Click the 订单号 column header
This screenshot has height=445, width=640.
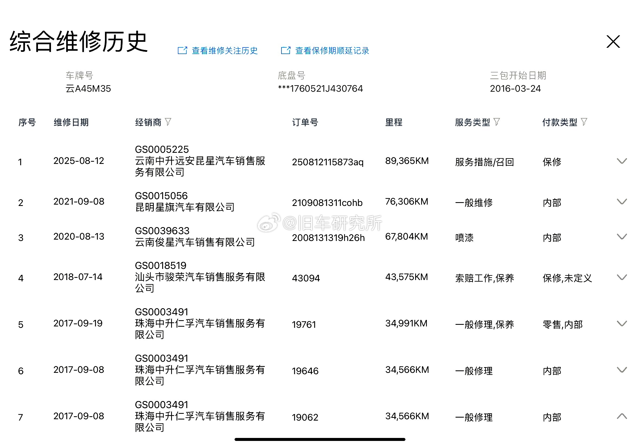coord(305,122)
